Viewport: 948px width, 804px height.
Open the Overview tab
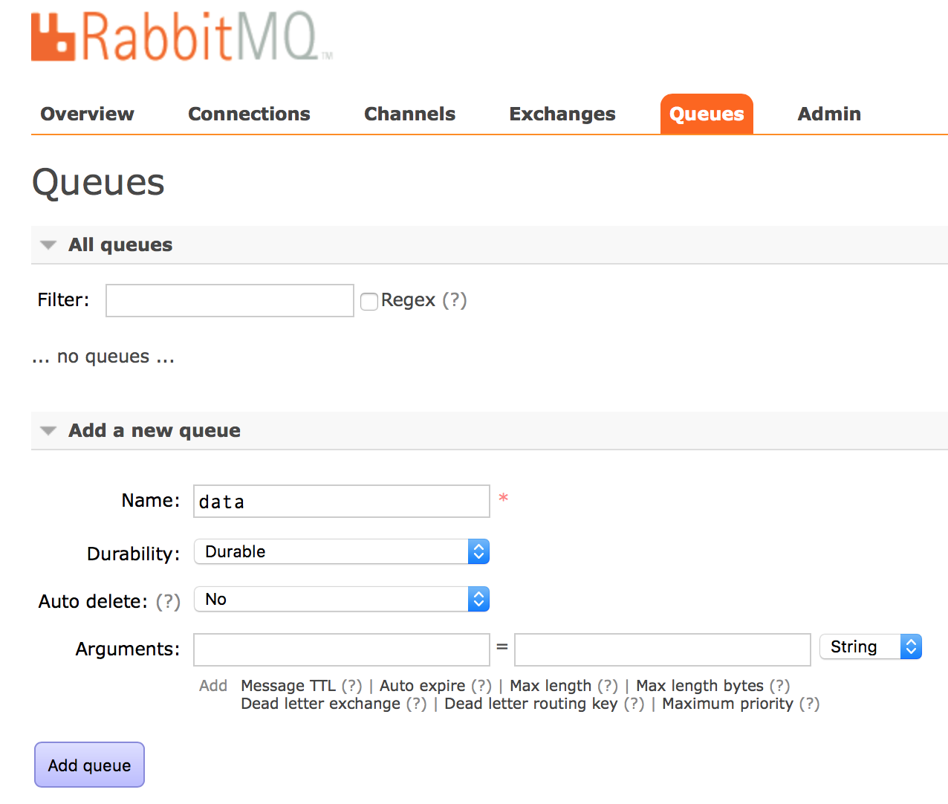coord(87,114)
